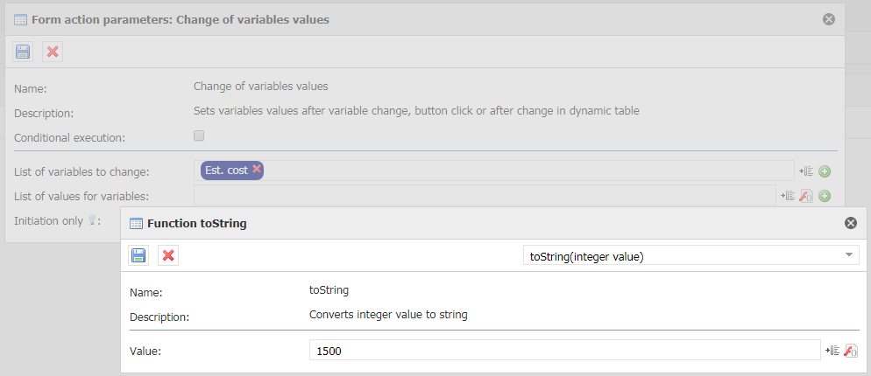Viewport: 871px width, 376px height.
Task: Cancel changes in Form action parameters toolbar
Action: tap(53, 52)
